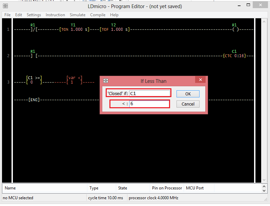
Task: Click the I/O list scroll up arrow
Action: click(264, 186)
